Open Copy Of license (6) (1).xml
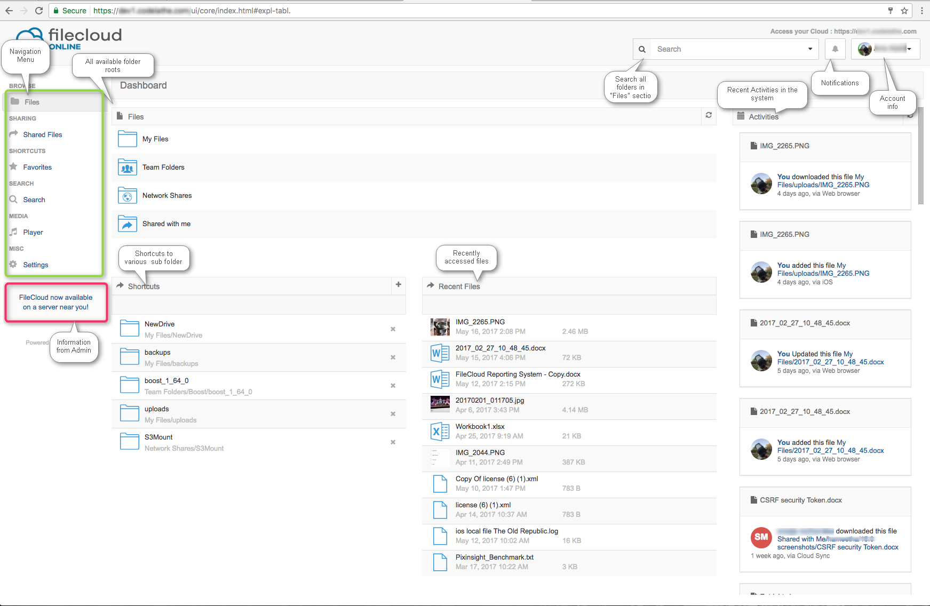 coord(497,479)
